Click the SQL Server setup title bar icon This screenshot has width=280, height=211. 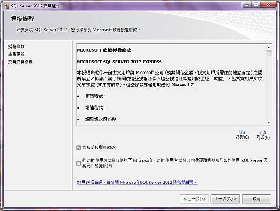click(x=7, y=6)
